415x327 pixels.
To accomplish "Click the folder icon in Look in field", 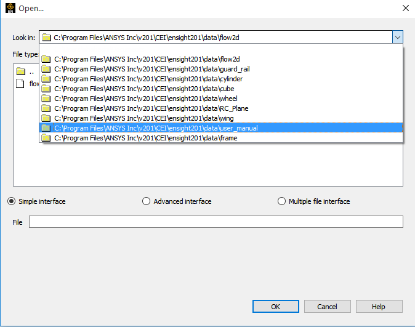I will tap(47, 38).
